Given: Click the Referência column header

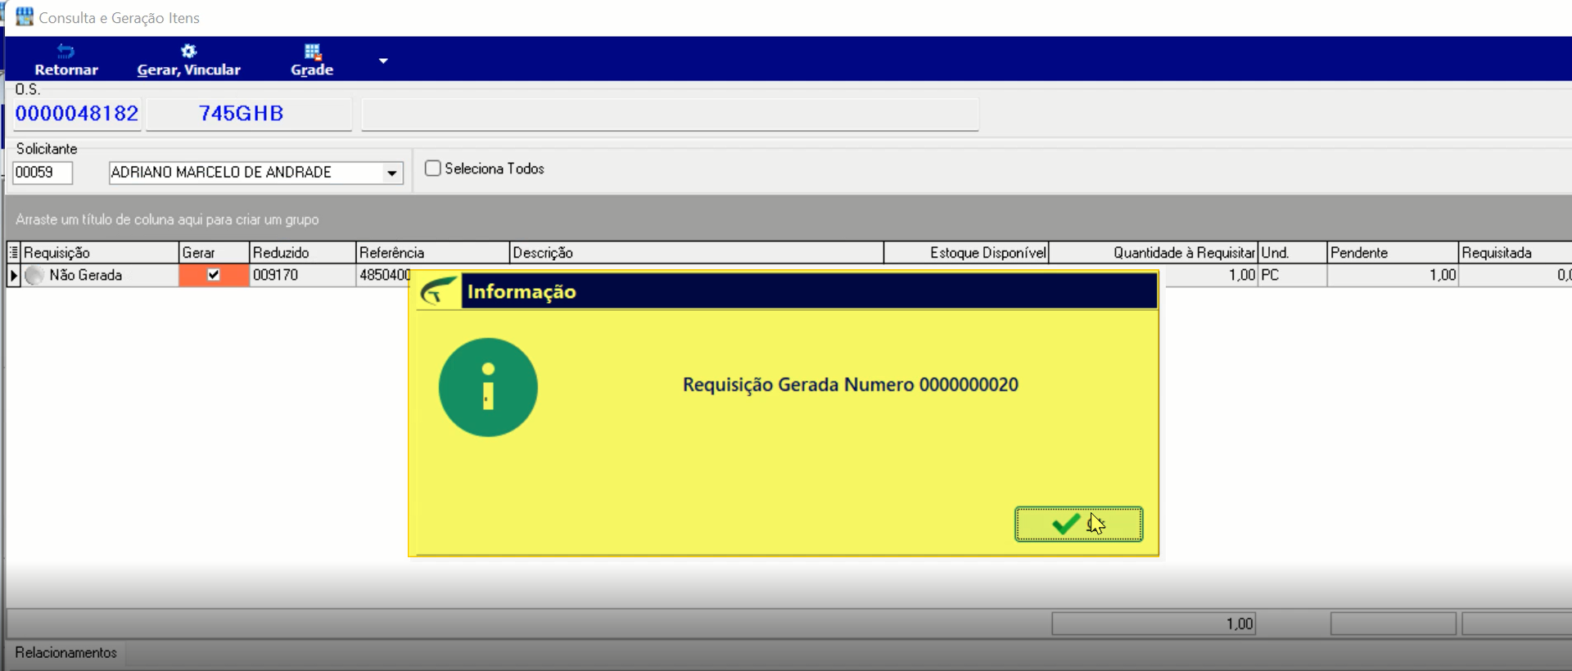Looking at the screenshot, I should [432, 253].
